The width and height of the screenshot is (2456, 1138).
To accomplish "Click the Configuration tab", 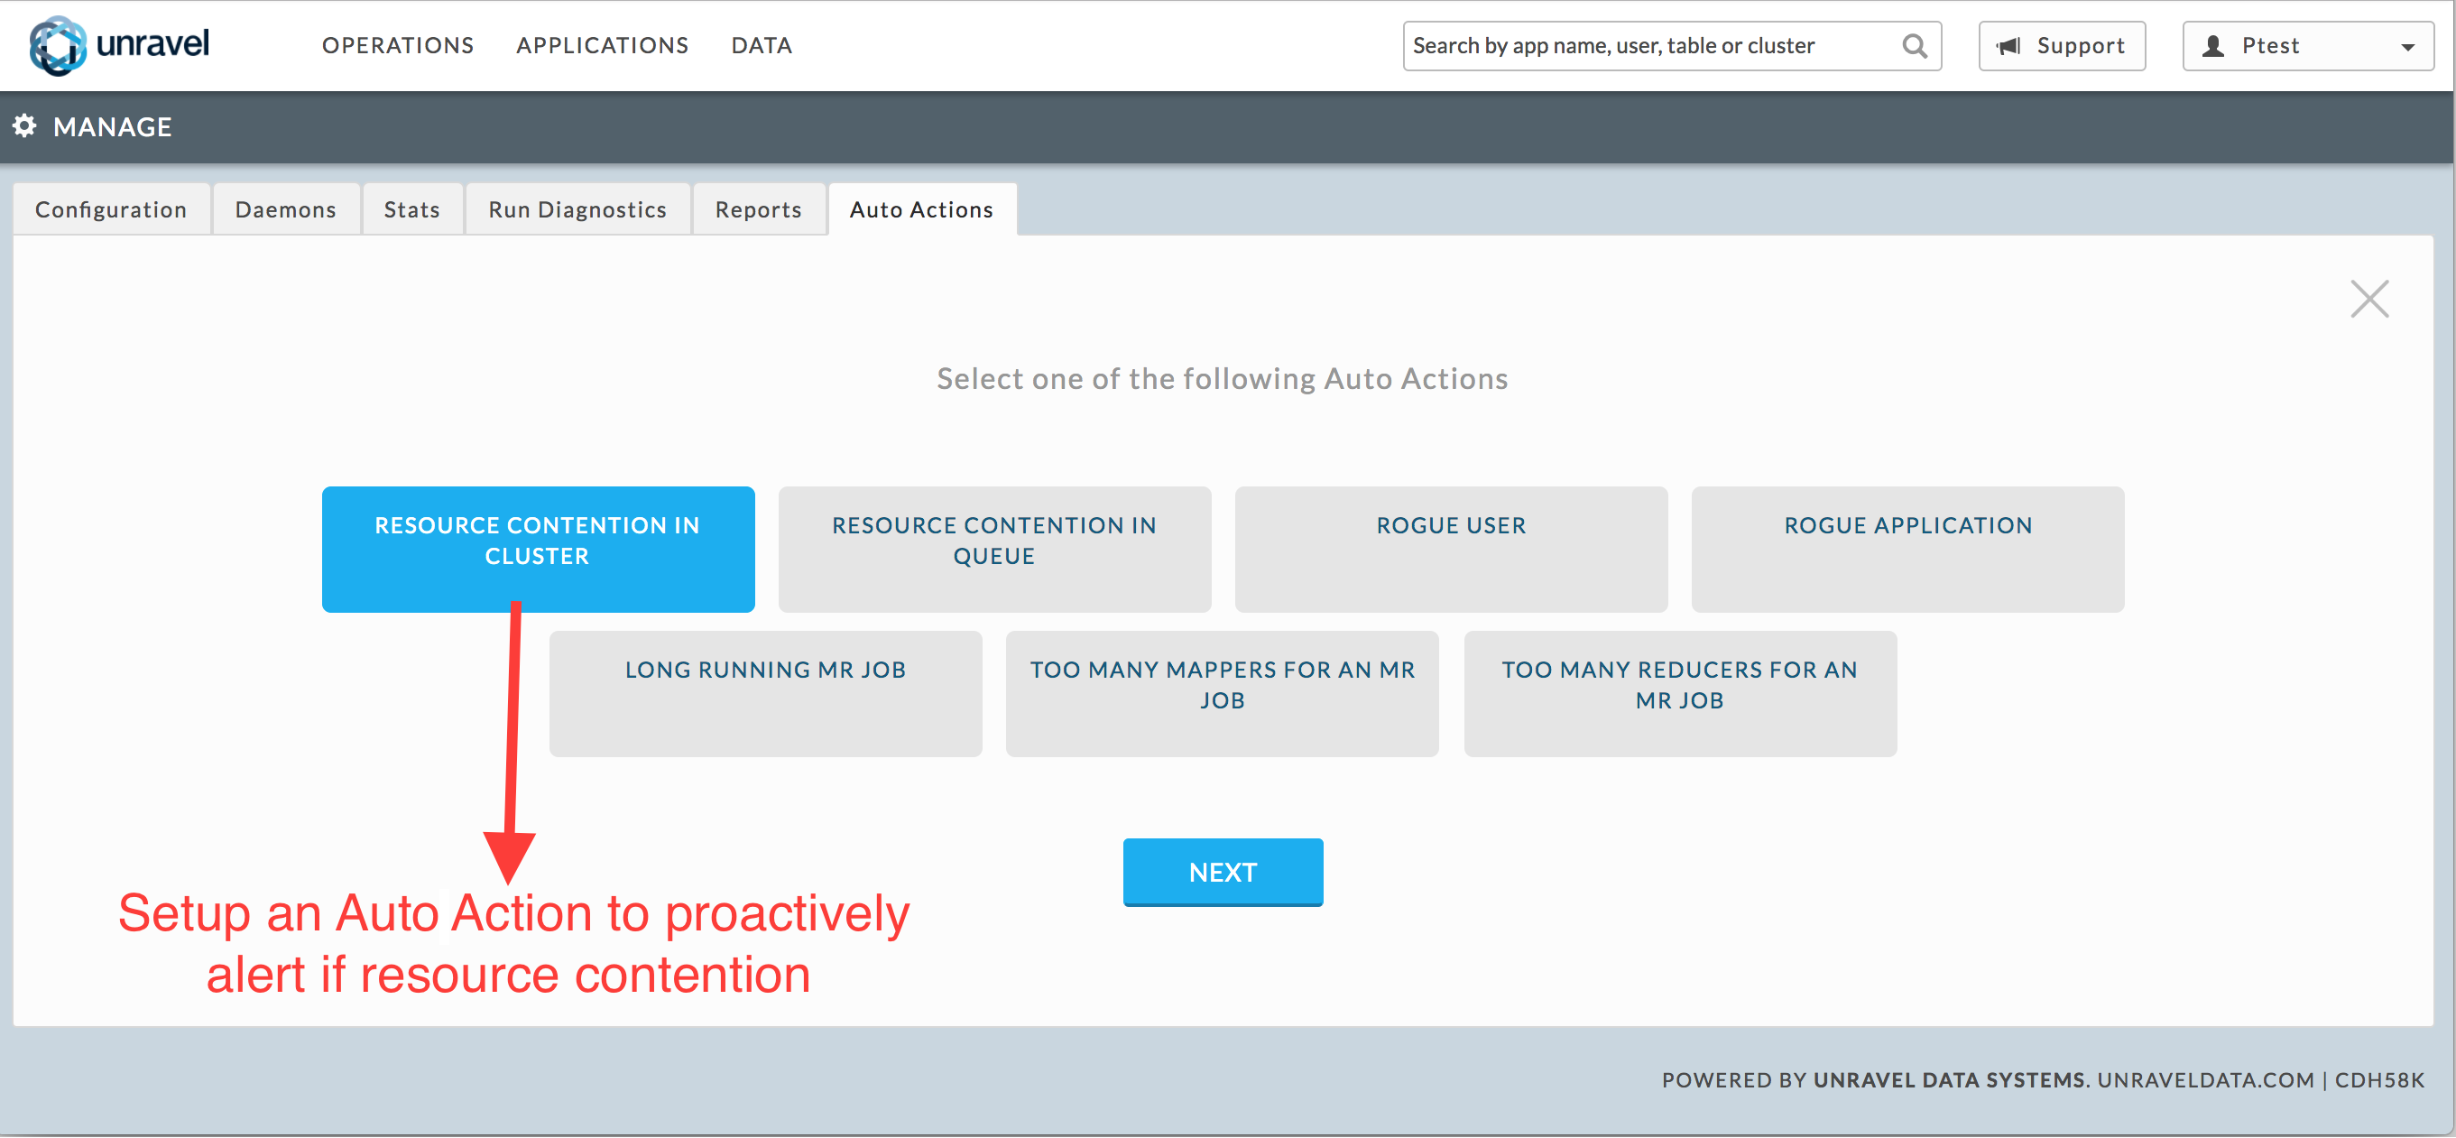I will [110, 207].
